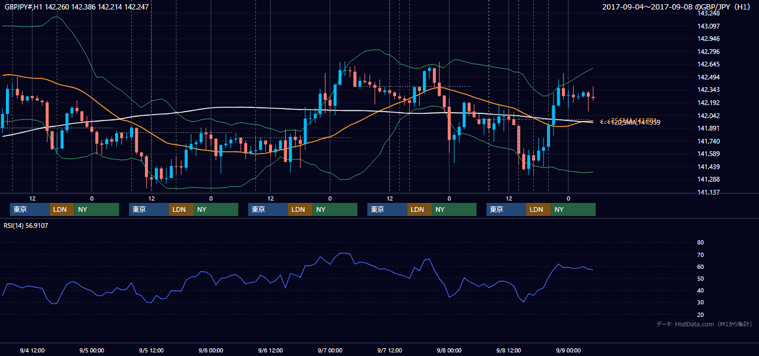This screenshot has width=759, height=356.
Task: Select the 9/9 00:00 date axis label
Action: 568,350
